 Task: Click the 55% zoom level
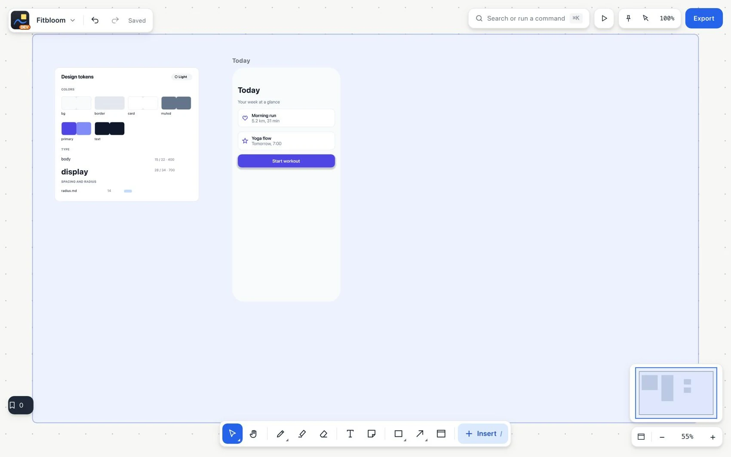point(687,437)
